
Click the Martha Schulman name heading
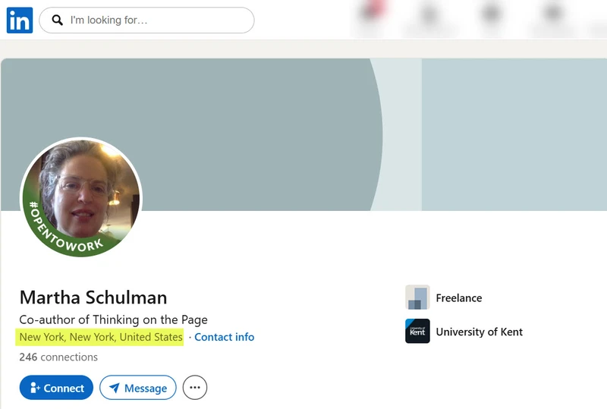pyautogui.click(x=93, y=297)
